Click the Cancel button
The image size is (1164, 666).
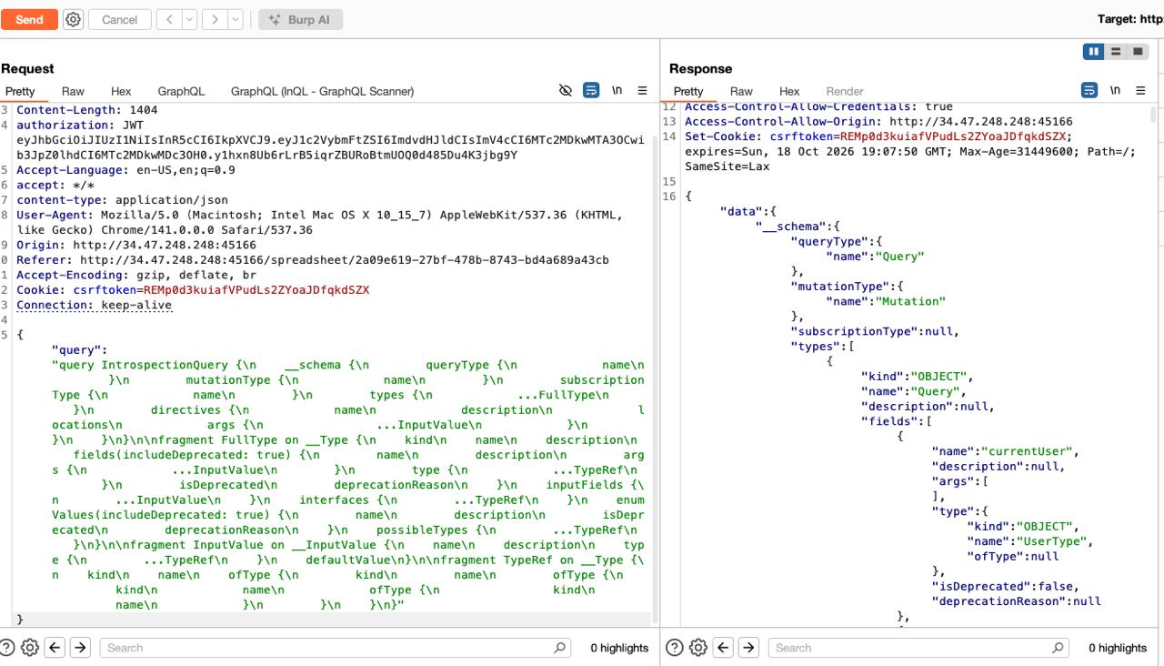[119, 19]
